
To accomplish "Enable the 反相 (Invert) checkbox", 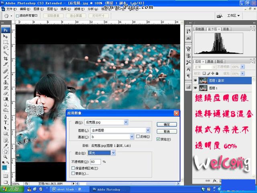I will point(137,137).
